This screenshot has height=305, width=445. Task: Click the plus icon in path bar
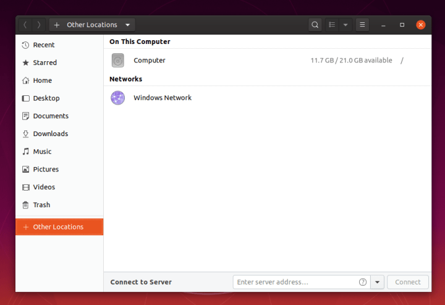point(57,25)
